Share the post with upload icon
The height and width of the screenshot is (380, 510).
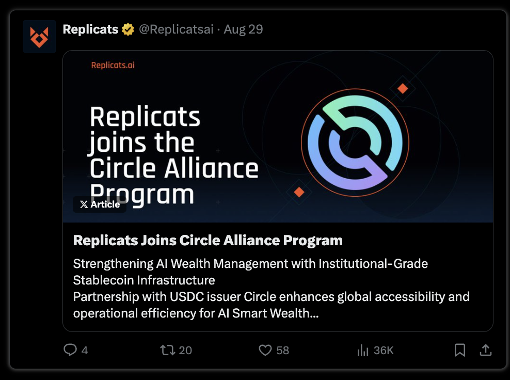click(486, 350)
